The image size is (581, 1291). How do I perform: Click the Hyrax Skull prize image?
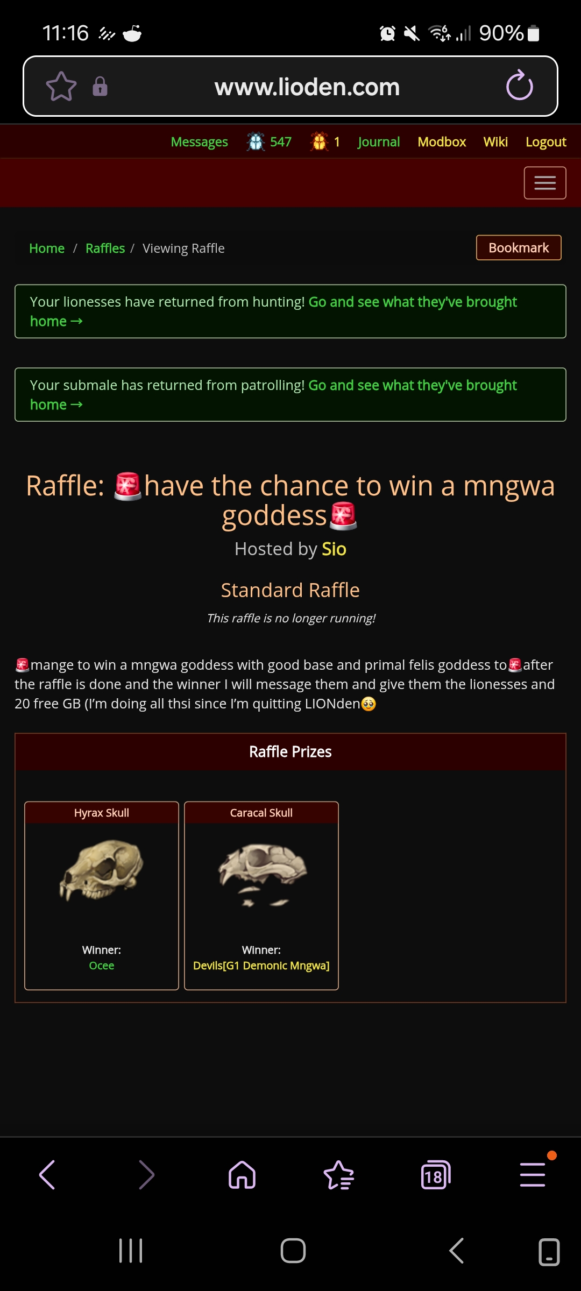(101, 869)
